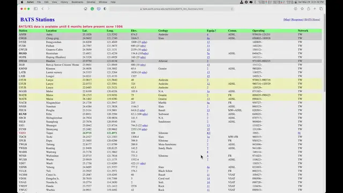Open mbs link in FUSB row

coord(143,46)
